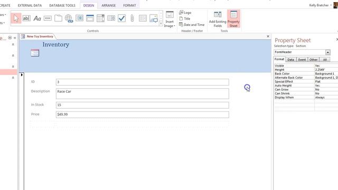Click the Auto Height property value
The height and width of the screenshot is (190, 338).
pyautogui.click(x=326, y=85)
